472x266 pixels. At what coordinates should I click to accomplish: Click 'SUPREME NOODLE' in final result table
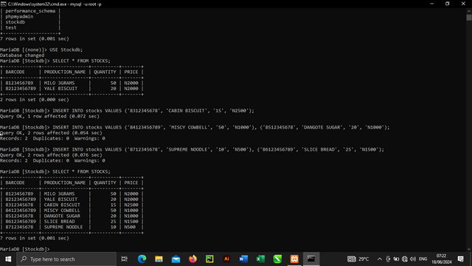[63, 227]
